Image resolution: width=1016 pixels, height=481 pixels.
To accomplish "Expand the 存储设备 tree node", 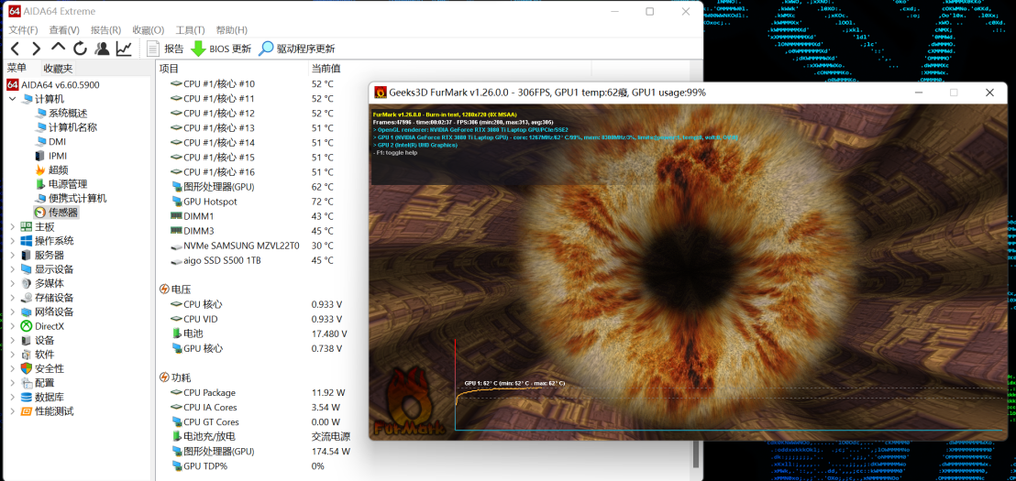I will click(12, 298).
